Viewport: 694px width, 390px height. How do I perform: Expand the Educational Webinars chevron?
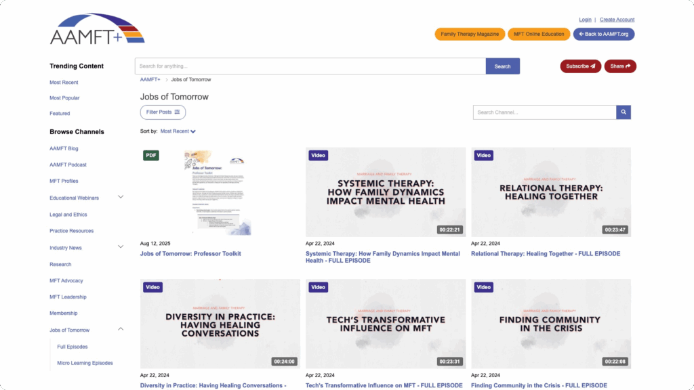121,197
